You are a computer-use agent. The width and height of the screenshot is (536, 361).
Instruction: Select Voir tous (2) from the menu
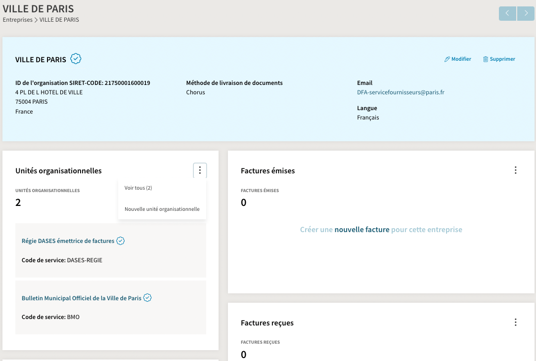[138, 188]
